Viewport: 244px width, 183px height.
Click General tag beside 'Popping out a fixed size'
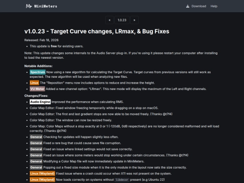click(36, 168)
